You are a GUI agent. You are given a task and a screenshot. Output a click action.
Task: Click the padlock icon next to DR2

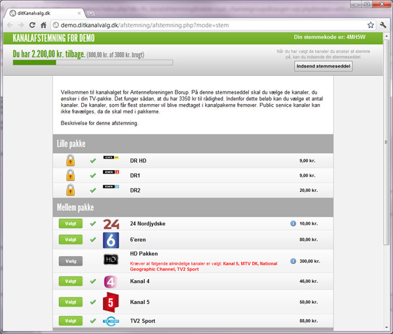[70, 189]
